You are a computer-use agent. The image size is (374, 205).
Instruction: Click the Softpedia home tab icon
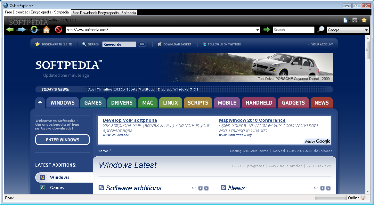[x=40, y=103]
